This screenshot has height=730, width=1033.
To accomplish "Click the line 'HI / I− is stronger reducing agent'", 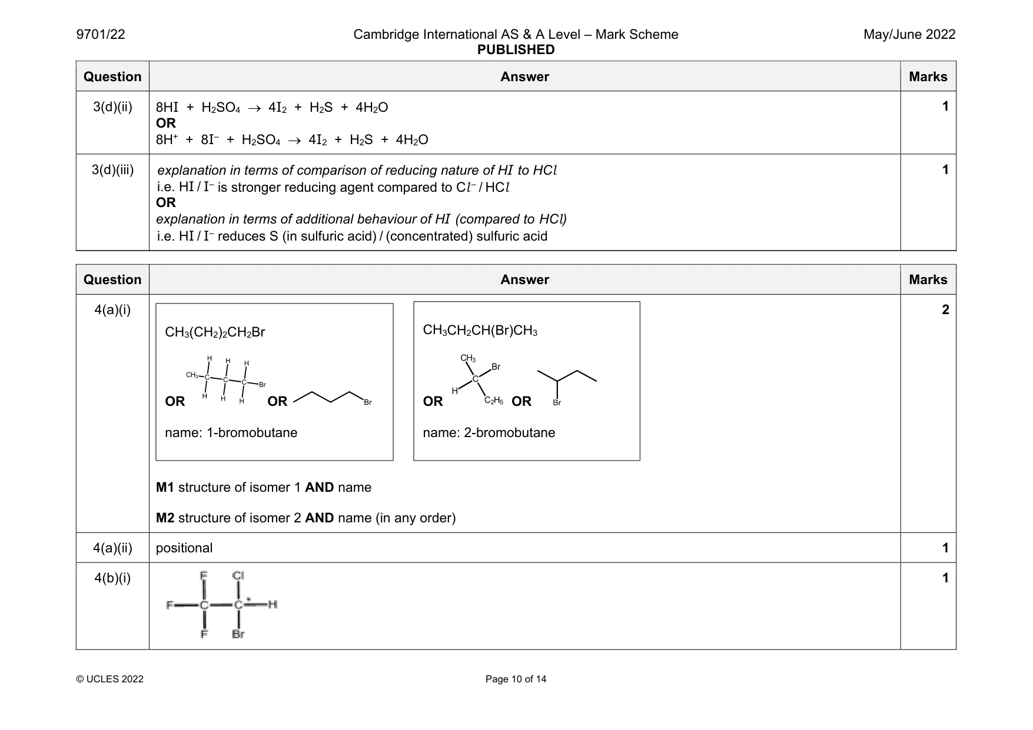I will pyautogui.click(x=333, y=187).
